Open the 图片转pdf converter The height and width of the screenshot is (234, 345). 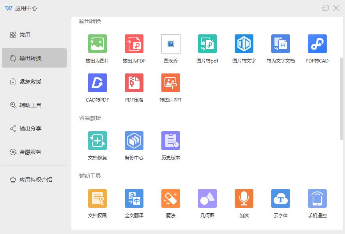tap(207, 48)
